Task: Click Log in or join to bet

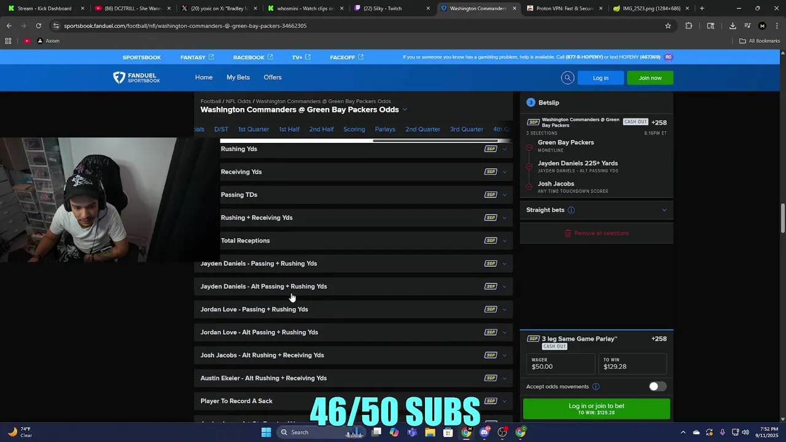Action: click(x=596, y=408)
